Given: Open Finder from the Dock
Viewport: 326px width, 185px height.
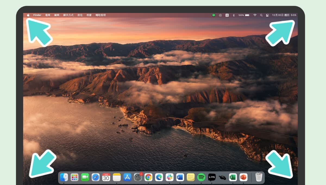Looking at the screenshot, I should pyautogui.click(x=64, y=177).
